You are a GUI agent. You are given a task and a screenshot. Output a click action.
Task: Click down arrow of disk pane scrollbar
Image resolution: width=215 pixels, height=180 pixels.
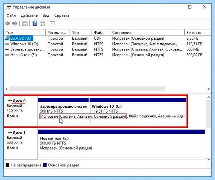pos(209,159)
